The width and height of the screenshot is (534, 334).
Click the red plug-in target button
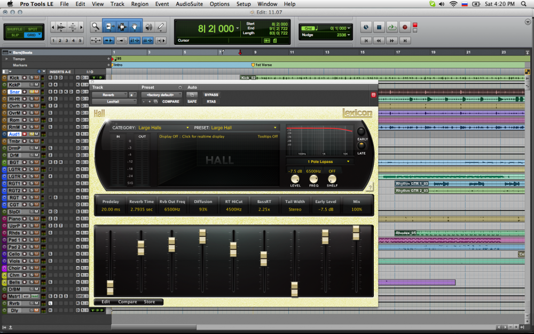point(373,95)
